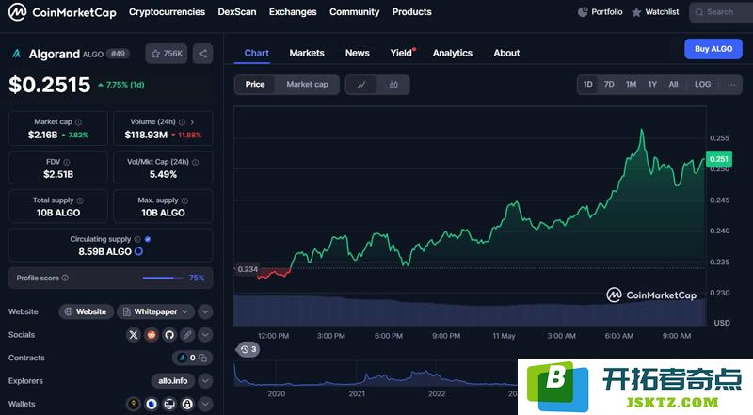Open Vol/Mkt Cap (24h) info icon

coord(196,162)
